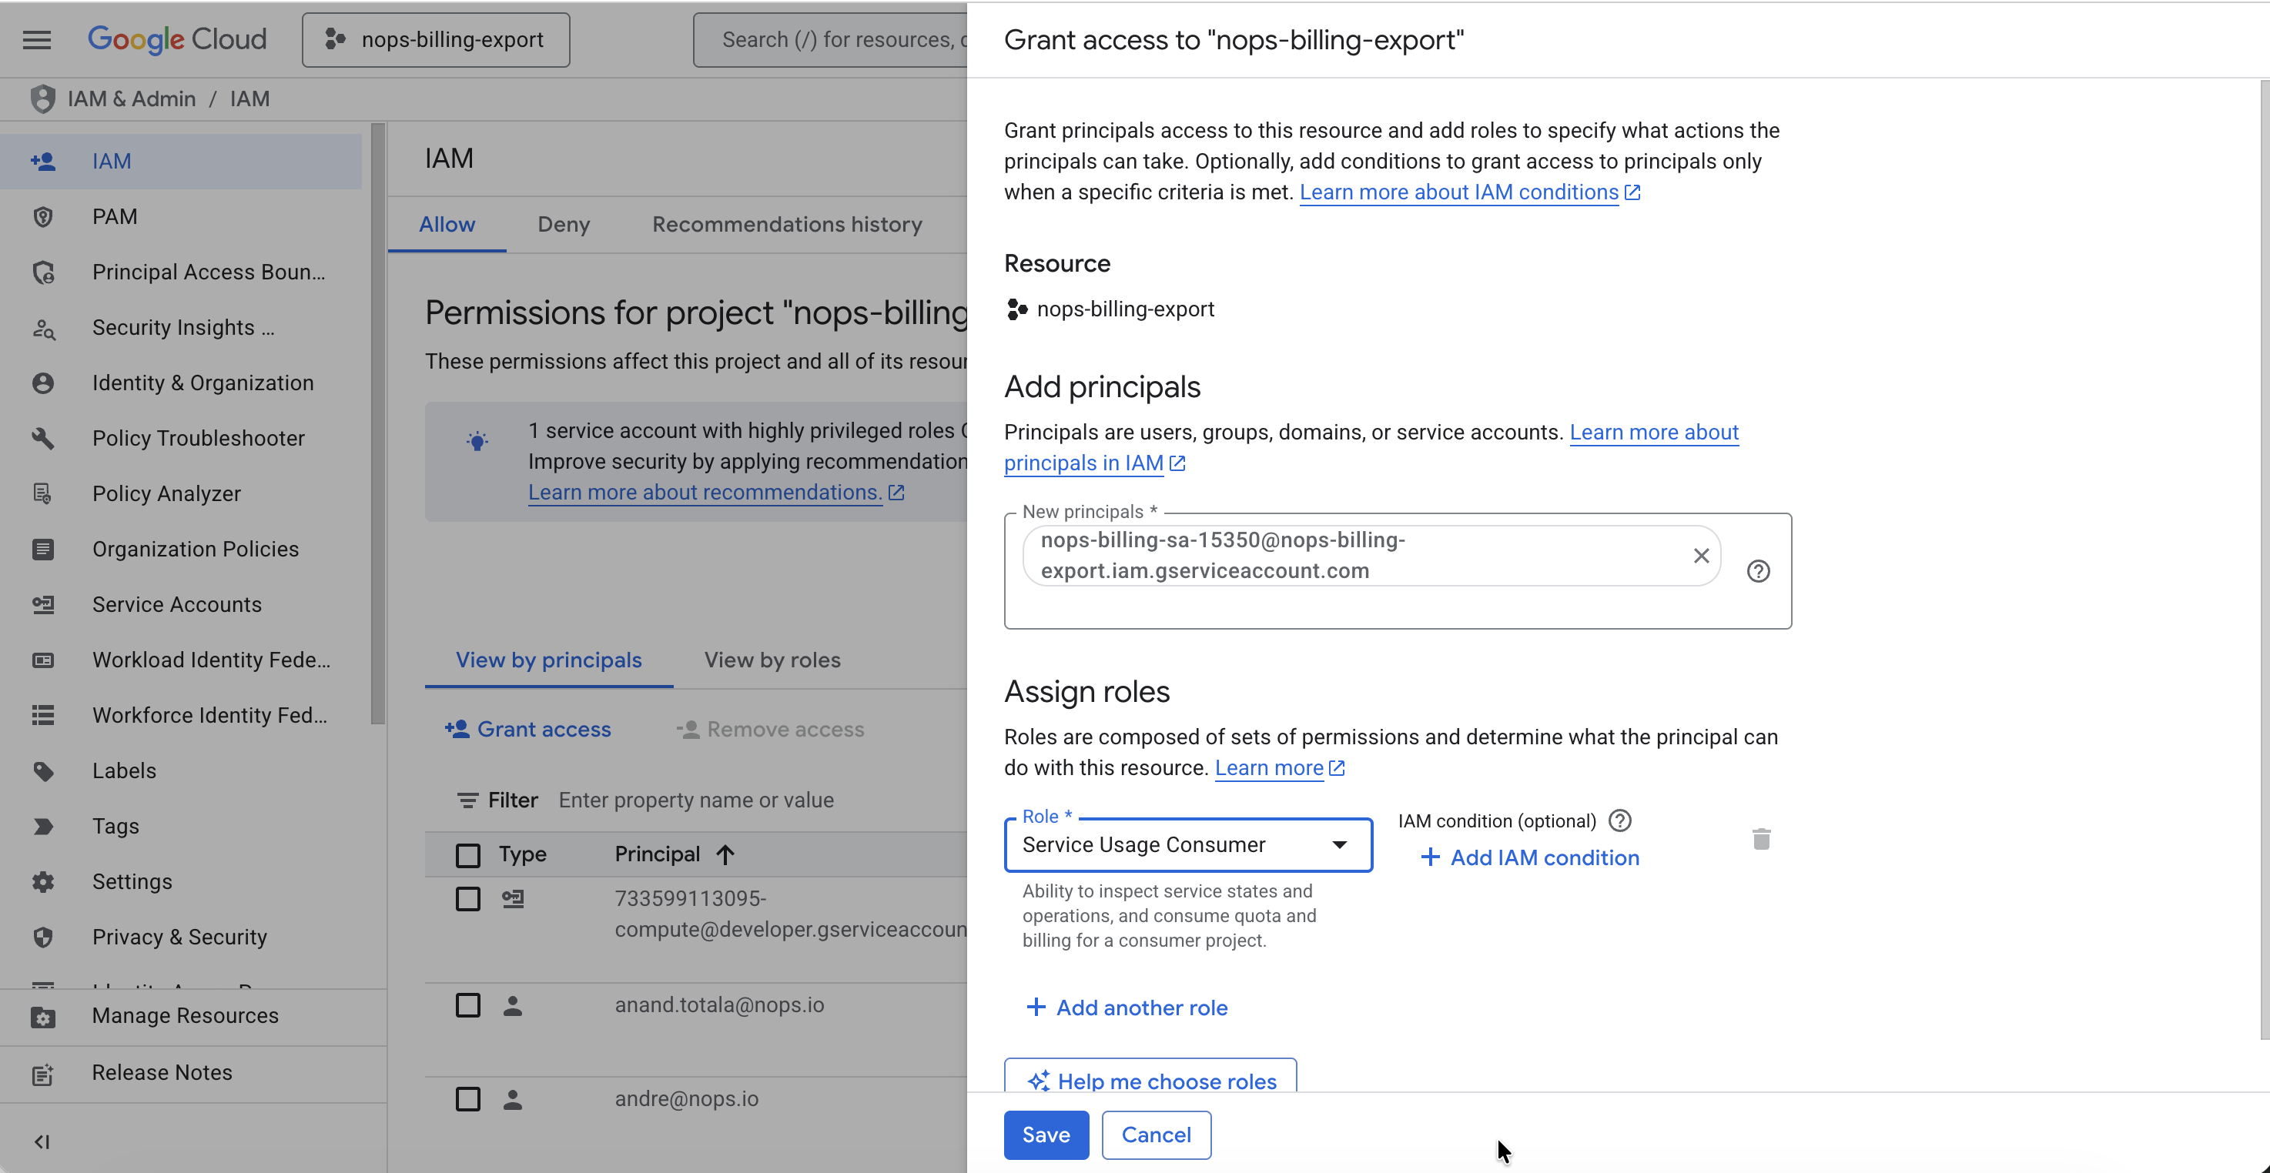Clear the nops-billing-sa principal chip
The image size is (2270, 1173).
pos(1701,556)
